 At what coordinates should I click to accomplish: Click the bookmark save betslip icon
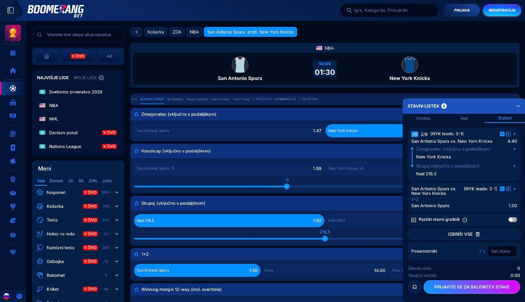tap(414, 287)
